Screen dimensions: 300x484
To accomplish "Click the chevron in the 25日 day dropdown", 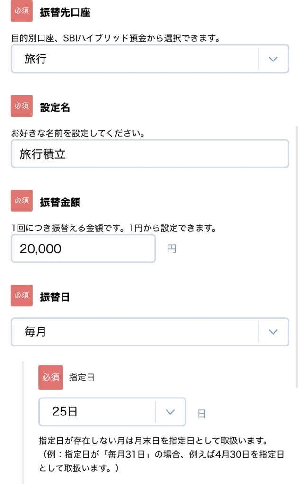I will (170, 412).
